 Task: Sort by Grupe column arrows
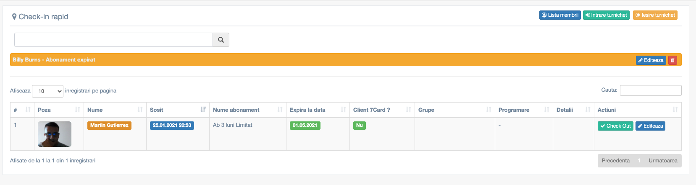[489, 110]
